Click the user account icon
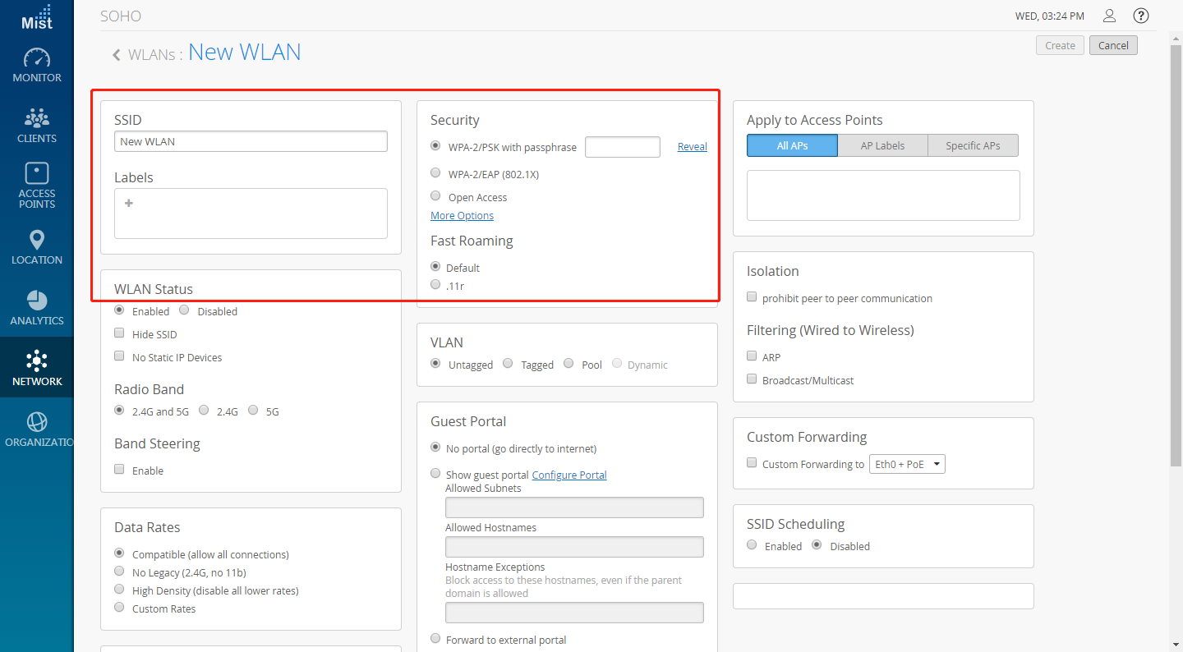The height and width of the screenshot is (652, 1183). click(1110, 16)
